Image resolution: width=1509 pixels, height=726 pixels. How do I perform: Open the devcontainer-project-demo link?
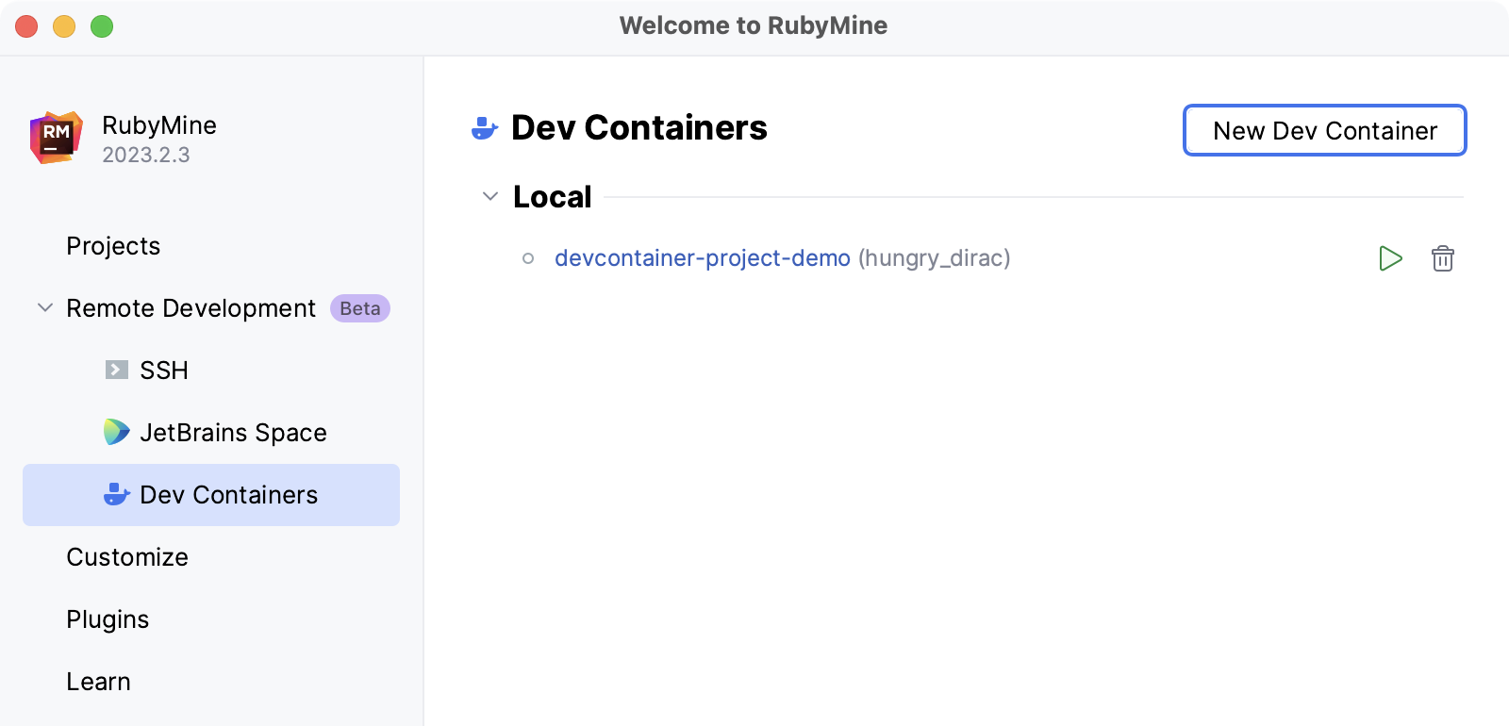click(x=703, y=258)
